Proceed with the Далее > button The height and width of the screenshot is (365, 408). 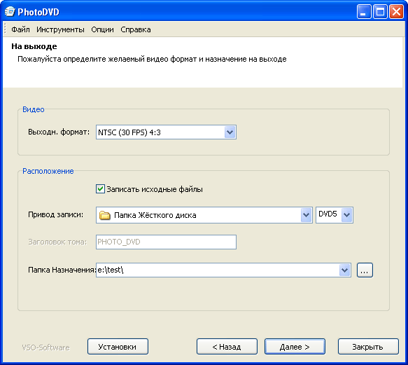(295, 347)
